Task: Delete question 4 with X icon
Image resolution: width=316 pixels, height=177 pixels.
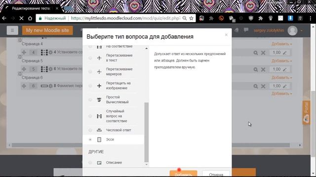Action: pos(263,53)
